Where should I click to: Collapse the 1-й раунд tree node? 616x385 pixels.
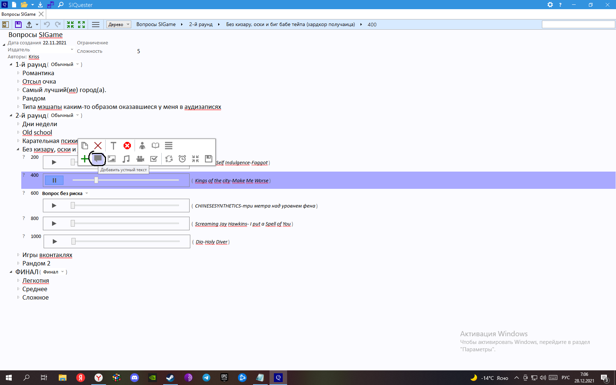point(11,65)
